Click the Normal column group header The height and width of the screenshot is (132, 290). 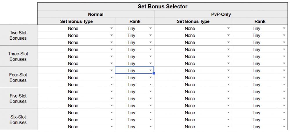(x=96, y=14)
